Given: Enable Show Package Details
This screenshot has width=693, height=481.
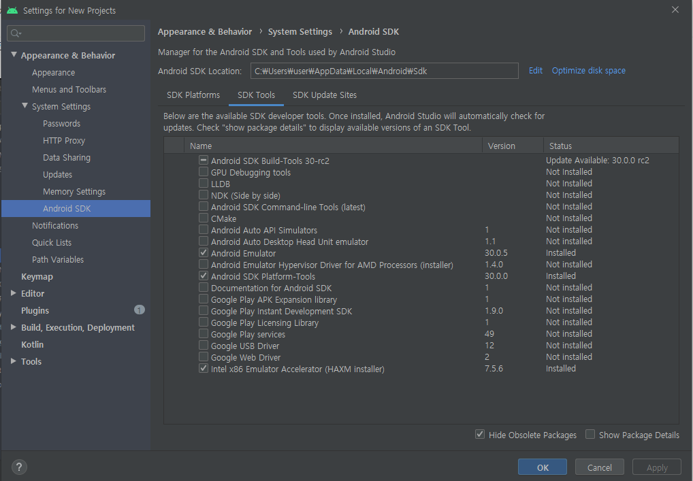Looking at the screenshot, I should tap(590, 435).
